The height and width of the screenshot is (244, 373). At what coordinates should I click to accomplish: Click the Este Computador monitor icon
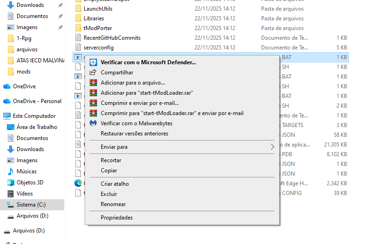click(x=7, y=116)
